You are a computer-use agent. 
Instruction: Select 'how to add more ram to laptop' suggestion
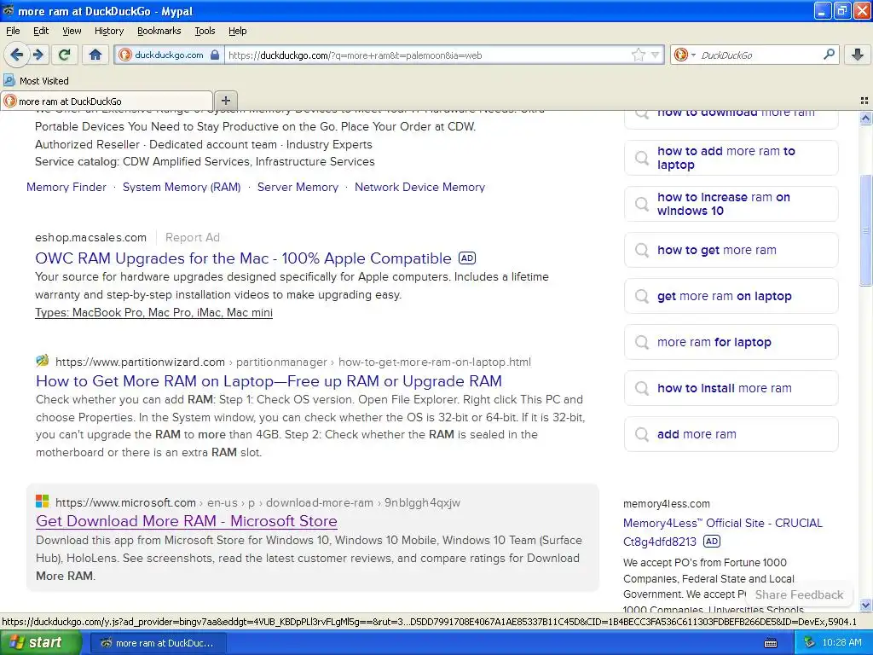pyautogui.click(x=731, y=158)
